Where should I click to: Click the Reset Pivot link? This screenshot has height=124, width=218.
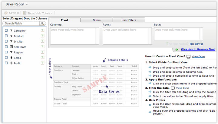tap(196, 44)
